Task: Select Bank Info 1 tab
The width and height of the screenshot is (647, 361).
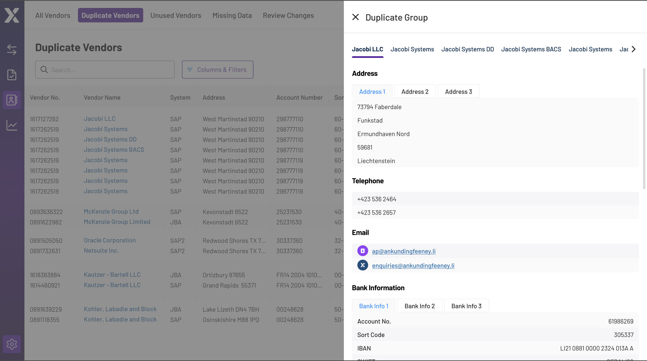Action: click(374, 306)
